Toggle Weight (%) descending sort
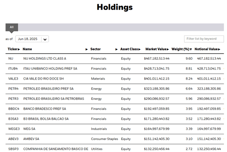The width and height of the screenshot is (227, 152). [x=182, y=49]
